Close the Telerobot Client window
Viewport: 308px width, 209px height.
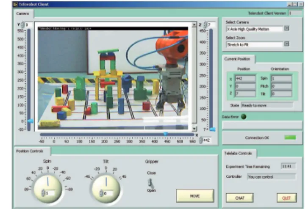pos(301,4)
